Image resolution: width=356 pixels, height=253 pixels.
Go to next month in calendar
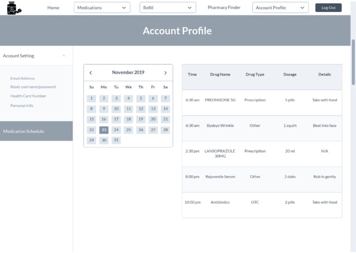point(165,73)
